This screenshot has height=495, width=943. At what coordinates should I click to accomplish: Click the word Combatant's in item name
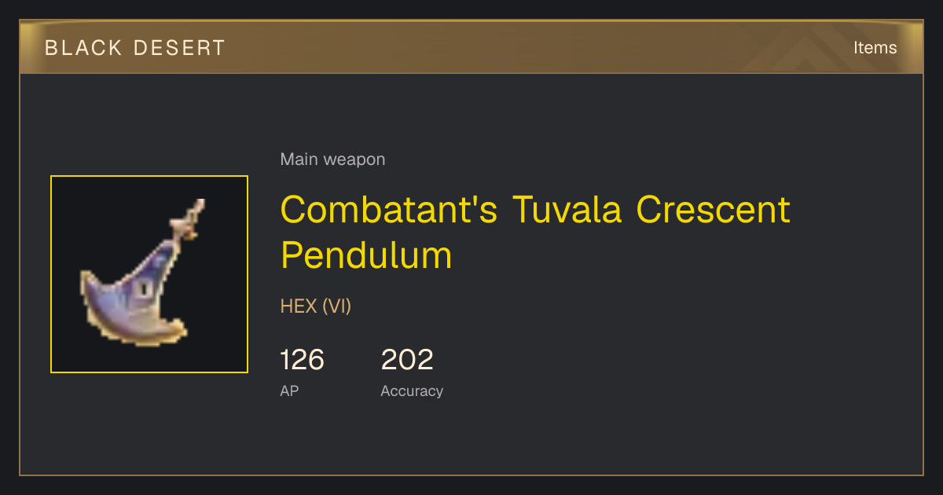tap(389, 210)
